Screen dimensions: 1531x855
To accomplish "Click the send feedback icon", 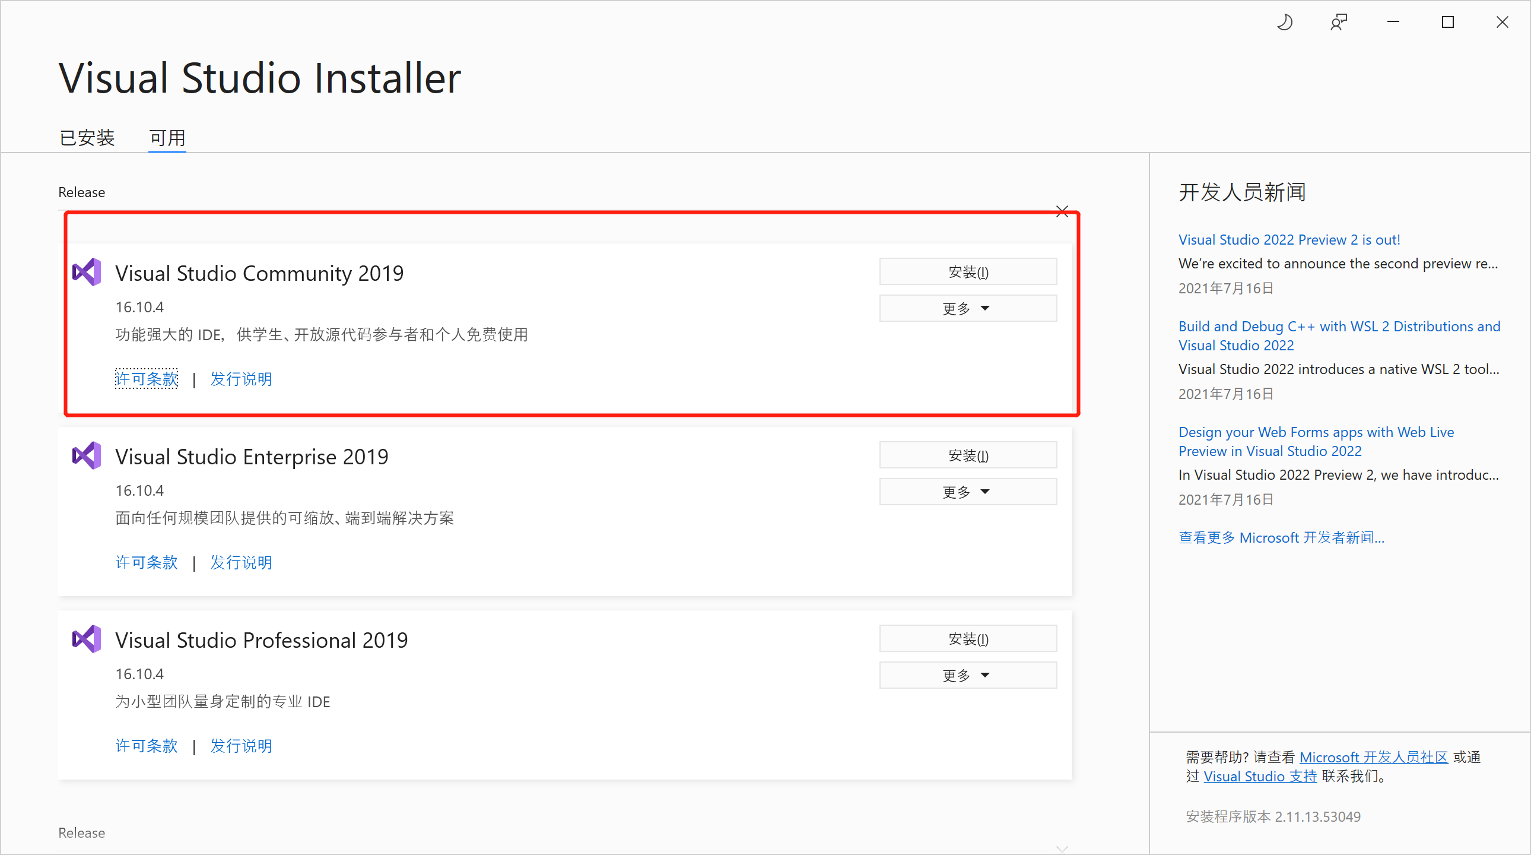I will click(x=1338, y=23).
